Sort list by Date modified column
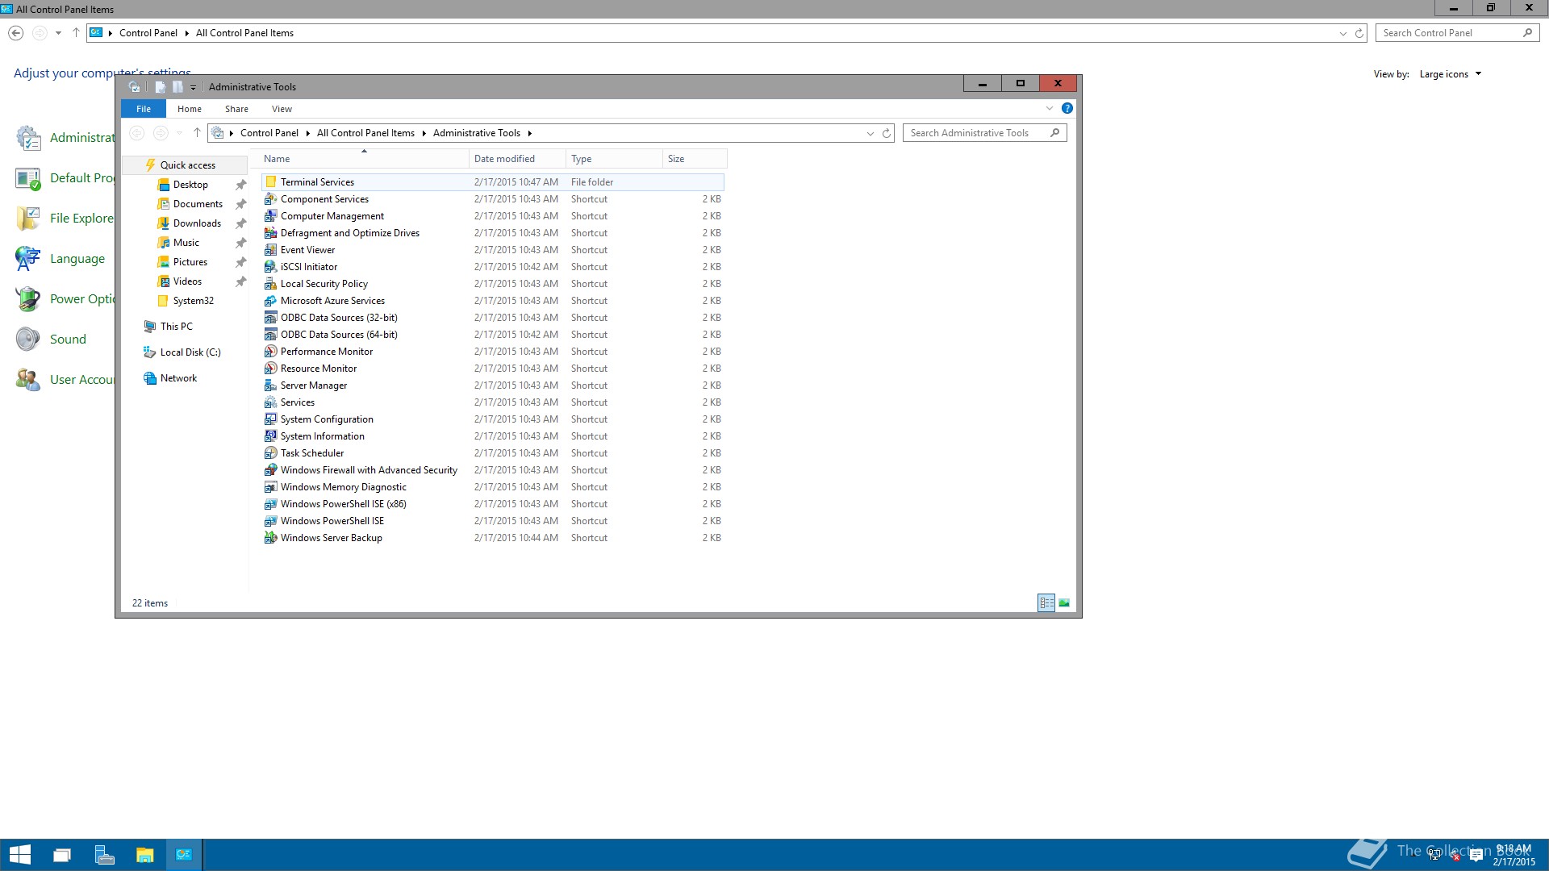1549x871 pixels. coord(516,159)
